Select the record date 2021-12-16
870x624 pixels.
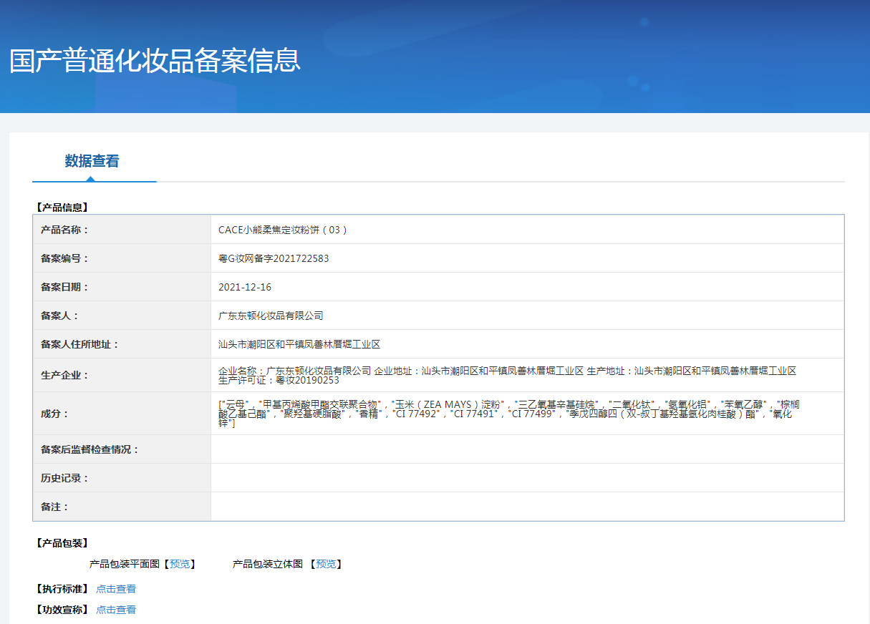(245, 287)
